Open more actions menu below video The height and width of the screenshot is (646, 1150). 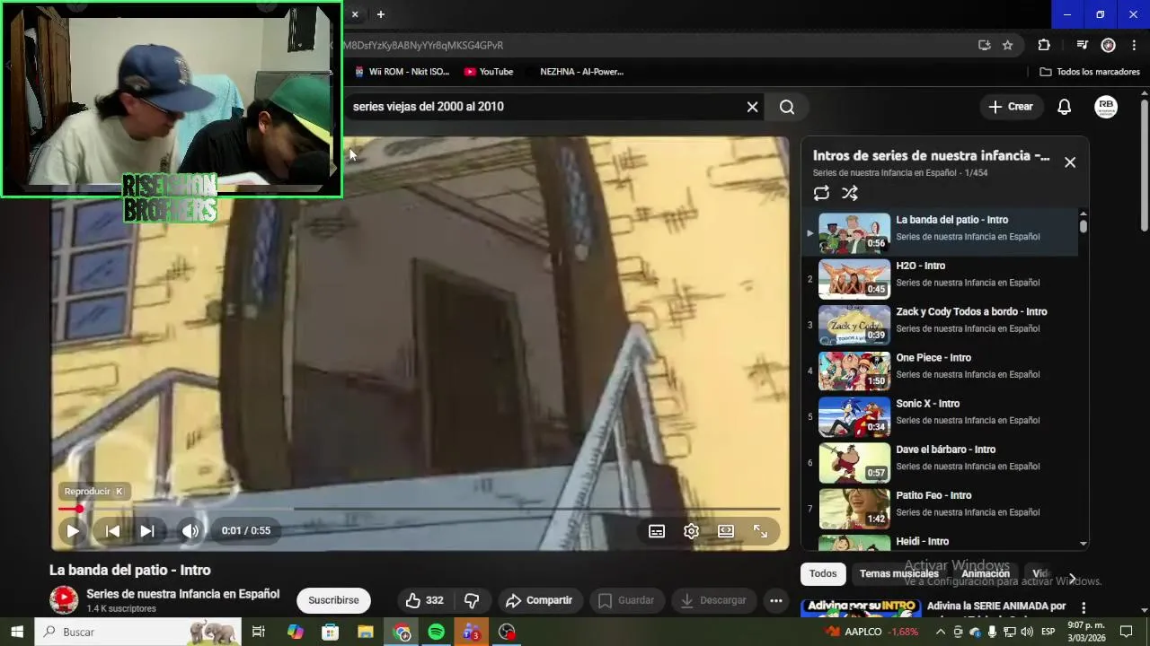[x=776, y=600]
